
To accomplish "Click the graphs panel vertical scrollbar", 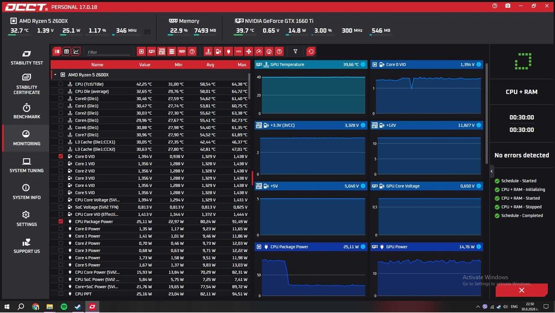I will point(487,113).
